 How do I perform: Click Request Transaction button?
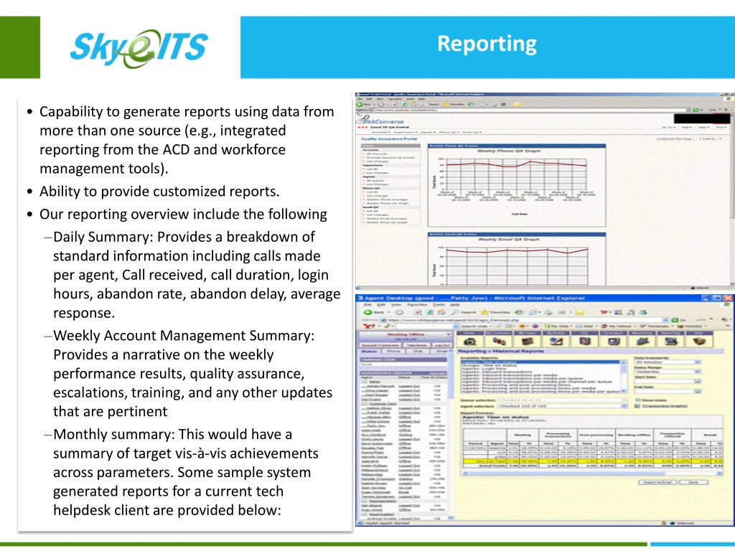click(x=380, y=345)
